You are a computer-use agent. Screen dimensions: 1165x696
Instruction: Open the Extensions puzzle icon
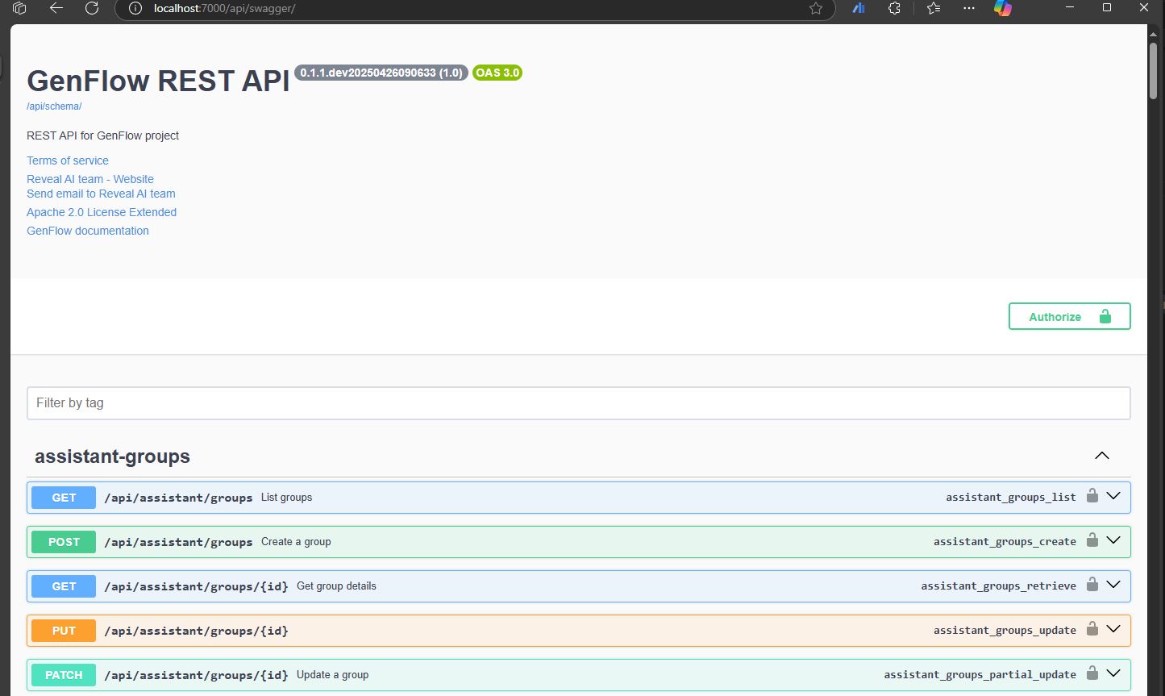(894, 8)
